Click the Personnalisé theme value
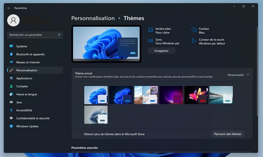 click(235, 75)
